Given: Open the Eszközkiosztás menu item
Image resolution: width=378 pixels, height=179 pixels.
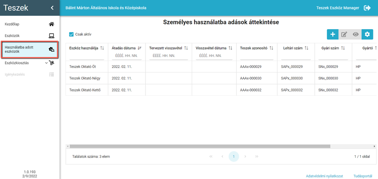Looking at the screenshot, I should pyautogui.click(x=29, y=63).
